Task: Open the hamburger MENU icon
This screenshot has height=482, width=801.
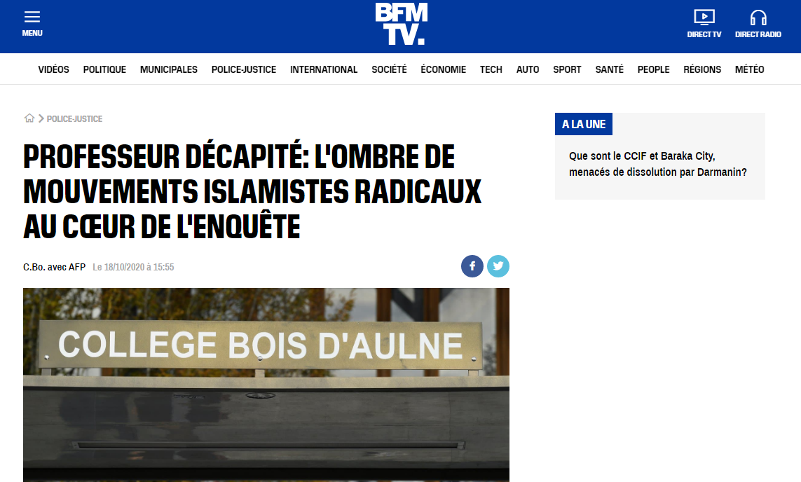Action: pyautogui.click(x=32, y=17)
